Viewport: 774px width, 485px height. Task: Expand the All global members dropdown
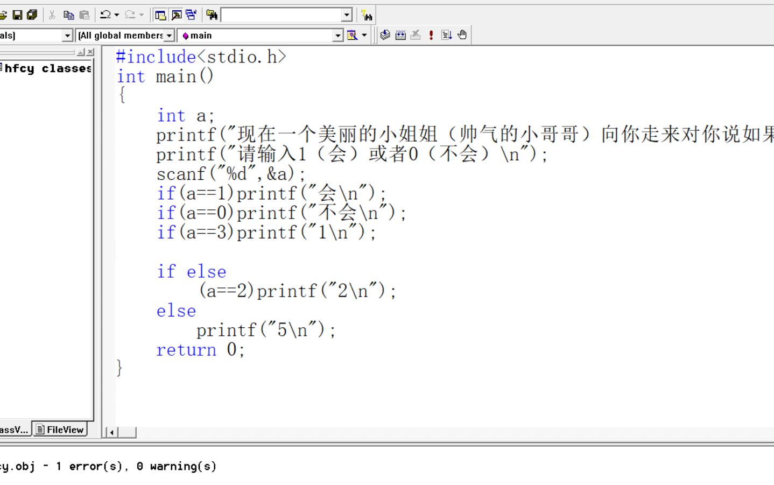coord(169,36)
